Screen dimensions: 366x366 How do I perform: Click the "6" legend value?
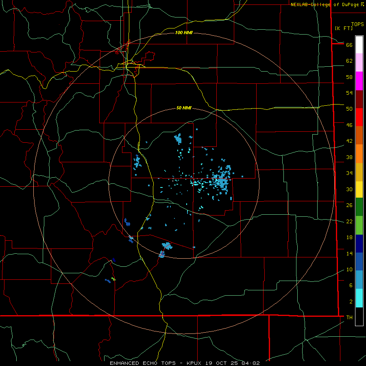[x=351, y=285]
